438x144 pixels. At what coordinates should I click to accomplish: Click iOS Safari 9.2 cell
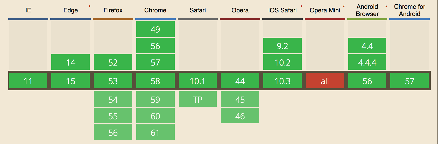[x=282, y=45]
